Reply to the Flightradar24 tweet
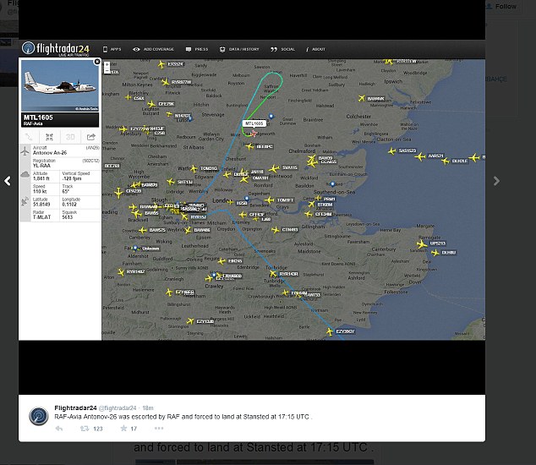This screenshot has height=465, width=536. tap(59, 429)
